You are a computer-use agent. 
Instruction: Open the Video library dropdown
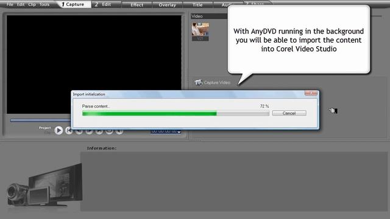209,16
